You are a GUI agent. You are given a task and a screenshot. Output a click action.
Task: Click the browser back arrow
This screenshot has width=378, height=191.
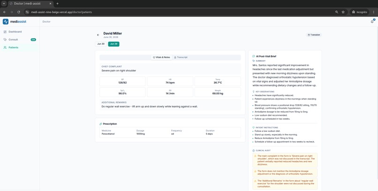[5, 12]
